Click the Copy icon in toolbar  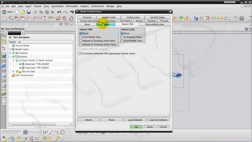(41, 12)
